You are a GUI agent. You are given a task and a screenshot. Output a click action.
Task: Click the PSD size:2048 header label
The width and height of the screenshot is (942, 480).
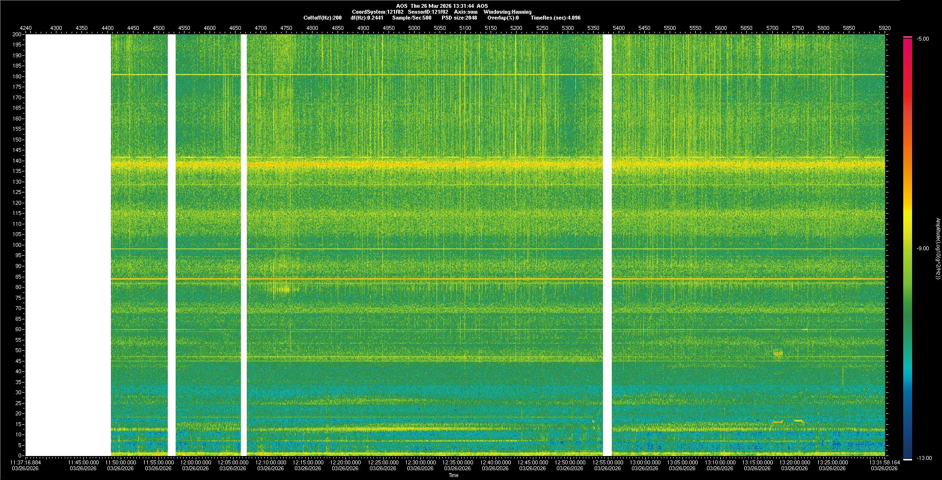click(459, 18)
